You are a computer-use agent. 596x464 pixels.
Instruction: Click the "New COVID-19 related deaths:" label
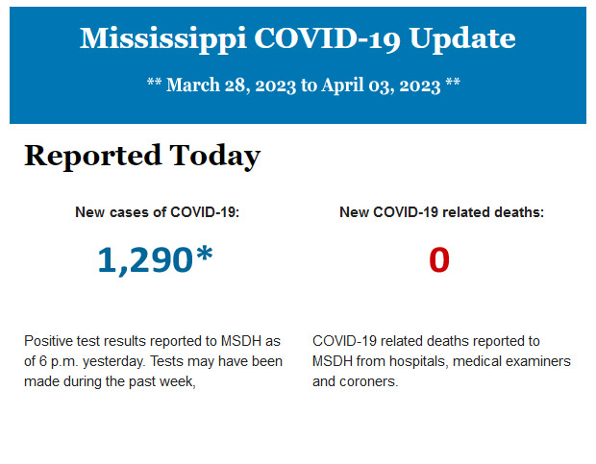[x=441, y=212]
